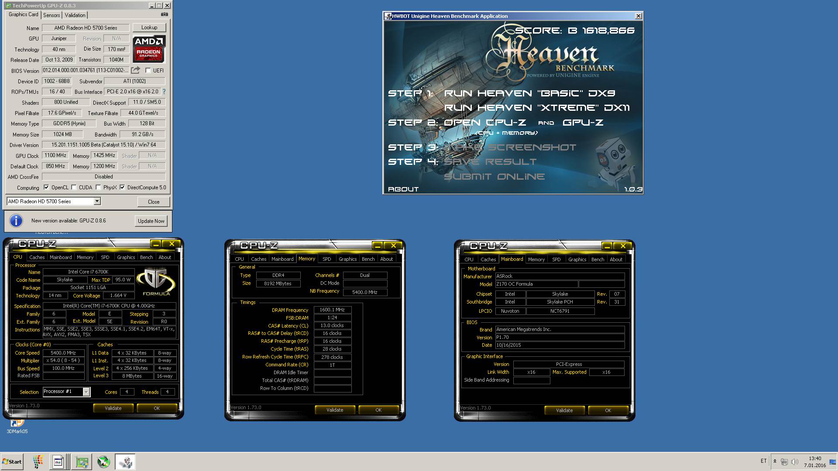Open About tab in middle CPU-Z window

(x=387, y=259)
